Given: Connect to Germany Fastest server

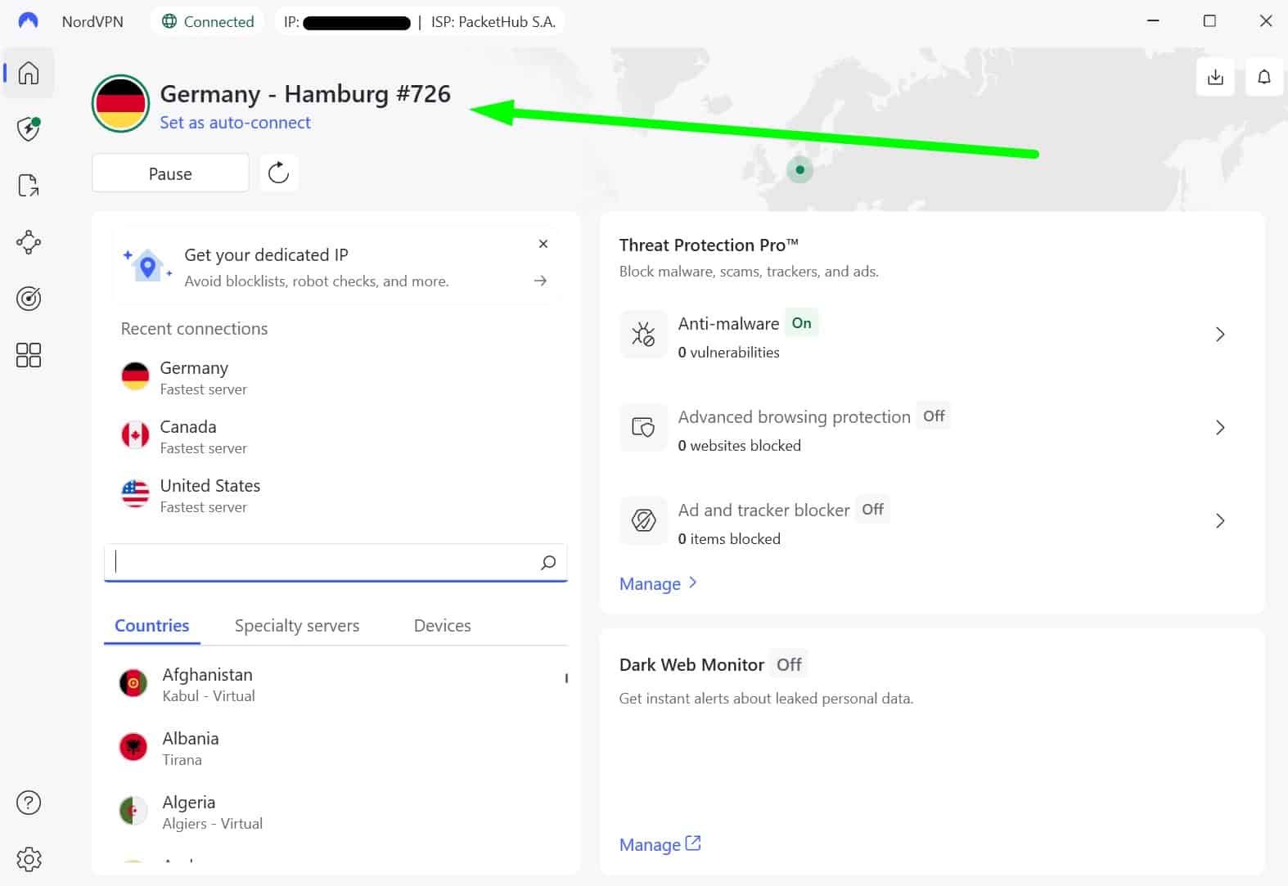Looking at the screenshot, I should (x=336, y=377).
